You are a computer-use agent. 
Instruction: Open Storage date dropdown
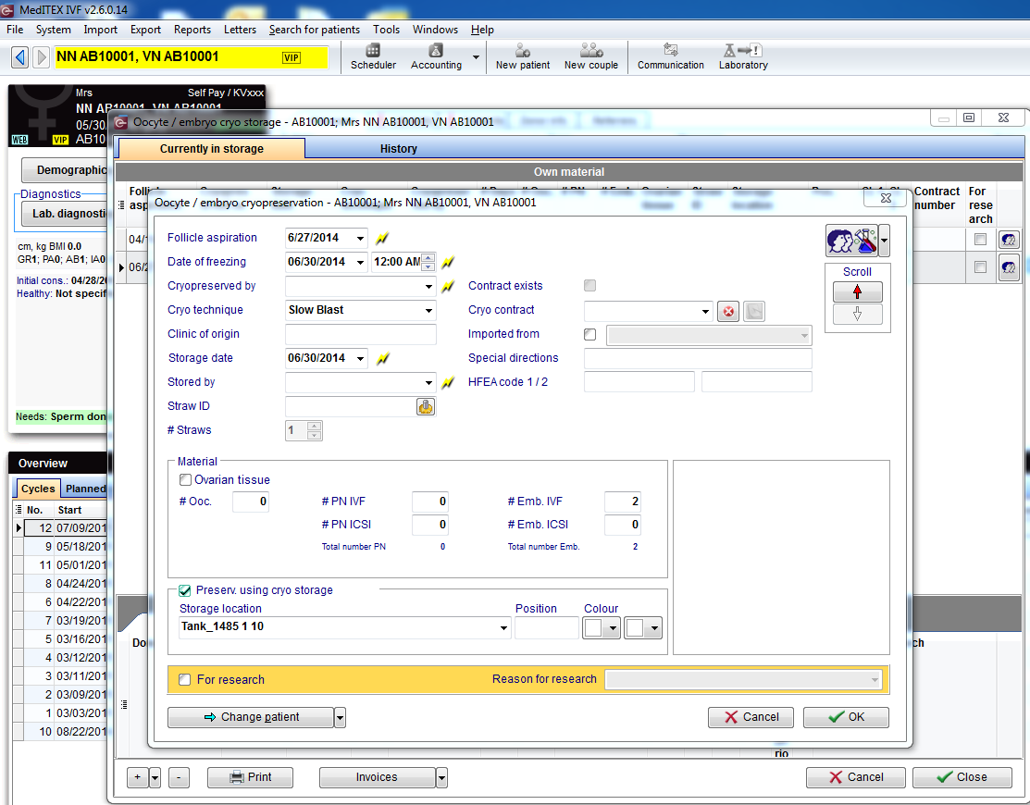pos(360,358)
